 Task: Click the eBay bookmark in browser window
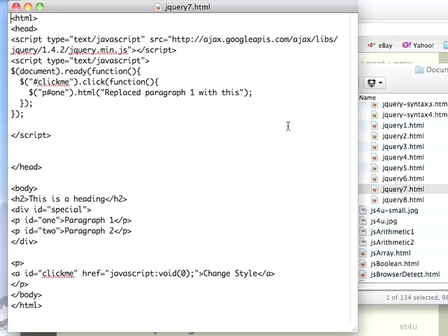tap(379, 45)
